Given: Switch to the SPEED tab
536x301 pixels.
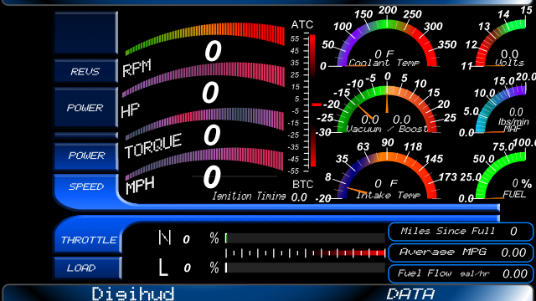Looking at the screenshot, I should 85,186.
